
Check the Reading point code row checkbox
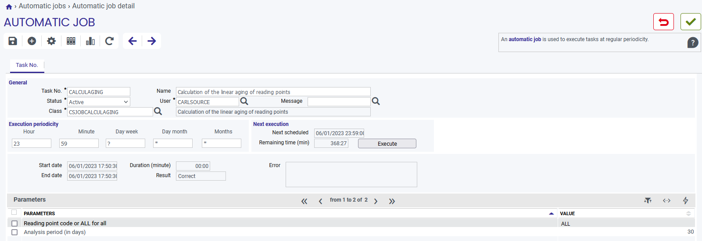[x=14, y=223]
